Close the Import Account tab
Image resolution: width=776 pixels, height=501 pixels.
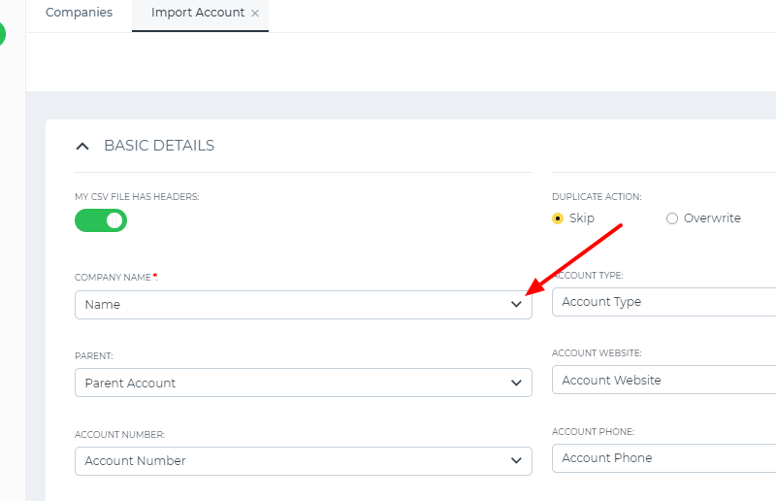click(255, 14)
